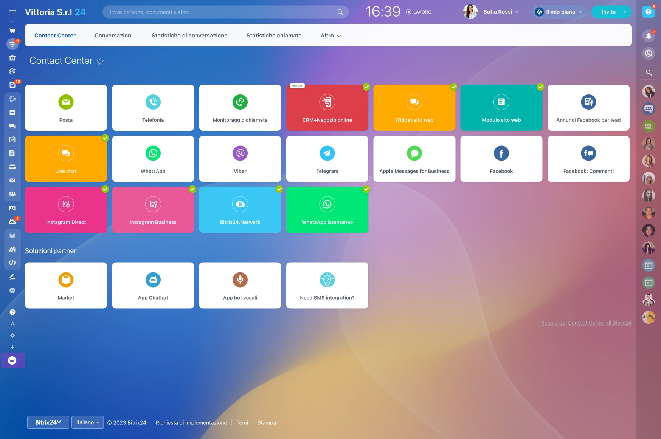Connect the Facebook channel icon

click(x=501, y=153)
